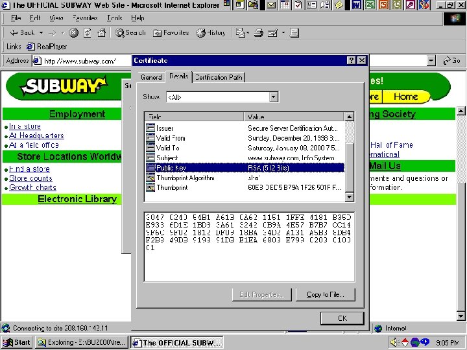Select the Details tab in Certificate dialog
The width and height of the screenshot is (467, 350).
pos(179,76)
